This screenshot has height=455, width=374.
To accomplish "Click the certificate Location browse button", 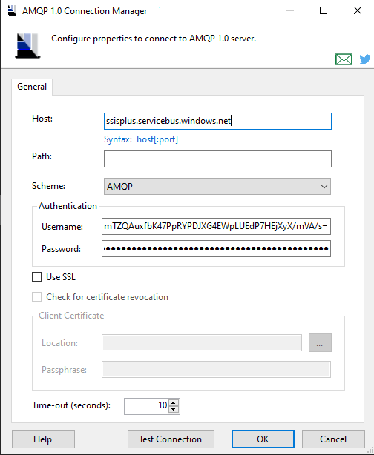I will [320, 342].
